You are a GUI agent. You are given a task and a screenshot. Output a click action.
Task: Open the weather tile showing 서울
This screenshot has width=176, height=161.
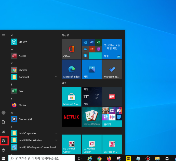point(92,97)
